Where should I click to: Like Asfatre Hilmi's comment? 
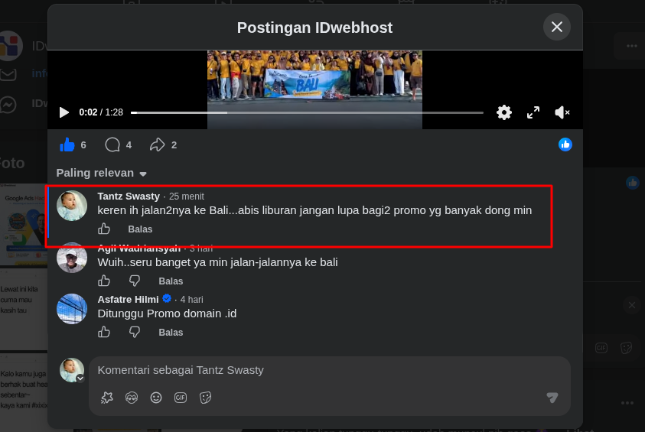(104, 332)
